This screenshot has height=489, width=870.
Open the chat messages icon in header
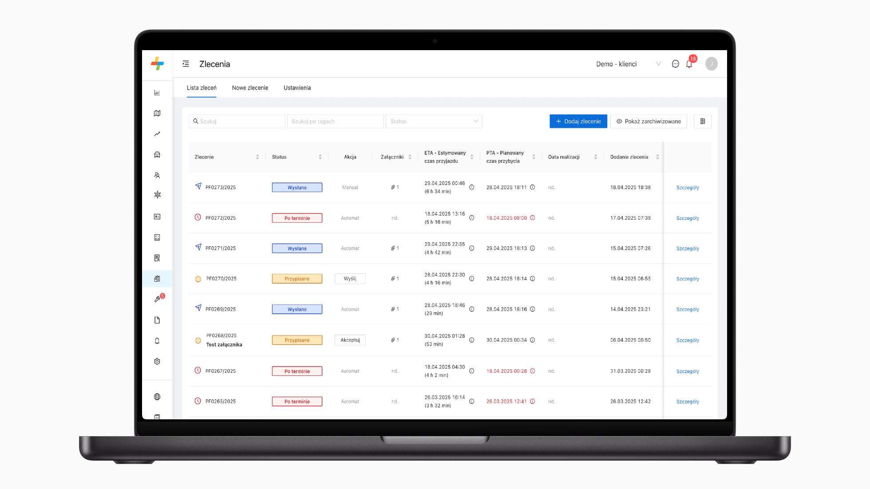(x=675, y=64)
